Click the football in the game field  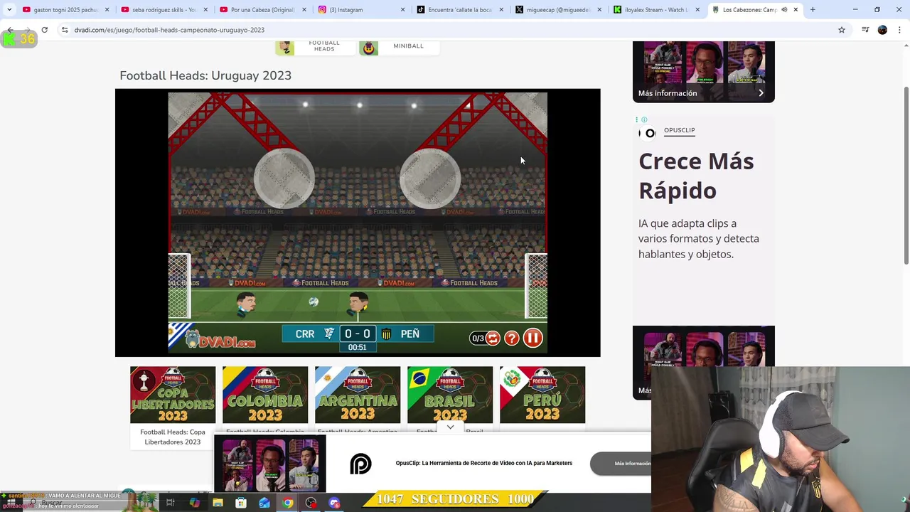coord(314,302)
